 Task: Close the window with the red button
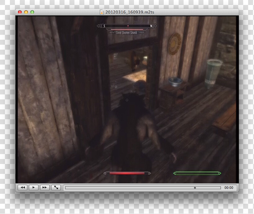tap(20, 12)
